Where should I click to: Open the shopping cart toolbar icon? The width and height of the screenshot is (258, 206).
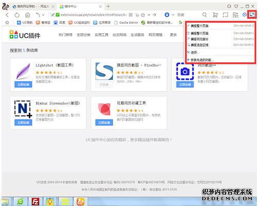point(215,15)
